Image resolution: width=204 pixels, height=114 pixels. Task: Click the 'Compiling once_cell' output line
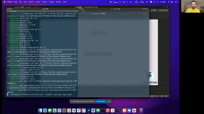coord(23,25)
